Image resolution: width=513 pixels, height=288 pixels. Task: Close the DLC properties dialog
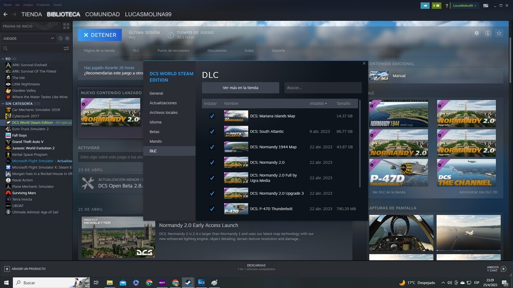click(364, 64)
